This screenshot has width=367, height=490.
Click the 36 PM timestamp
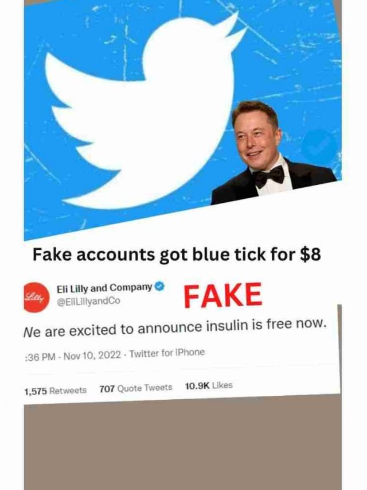pos(40,357)
